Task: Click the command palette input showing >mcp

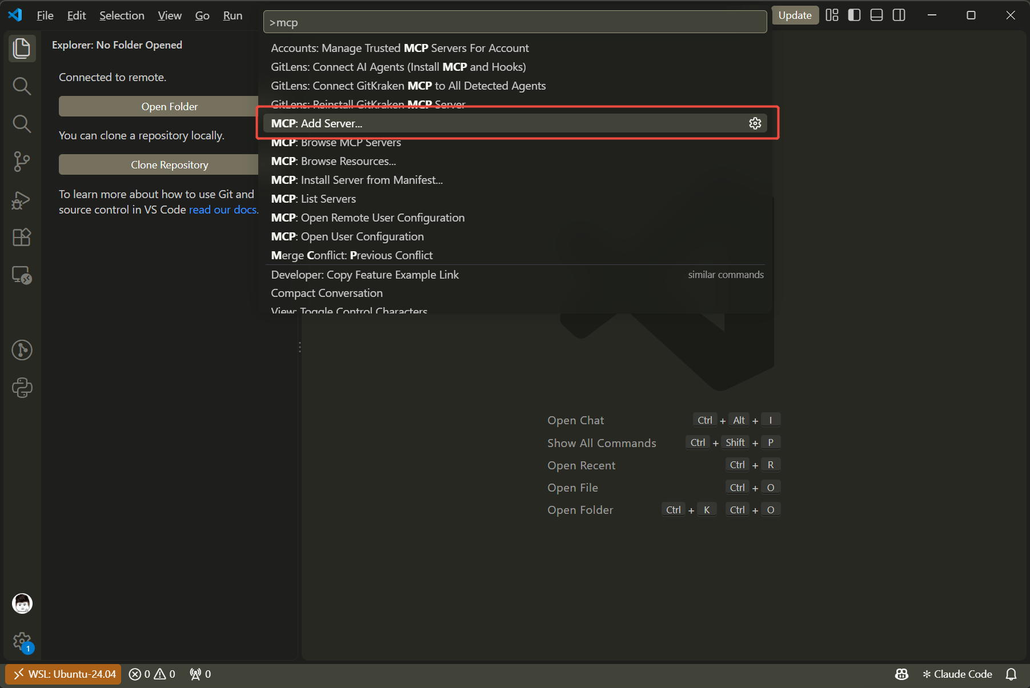Action: (515, 22)
